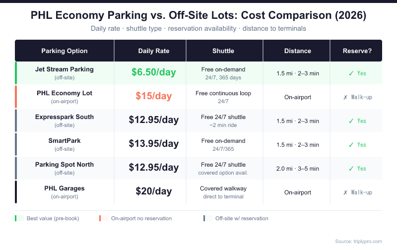Click the $6.50/day rate
Screen dimensions: 397x248
coord(154,72)
